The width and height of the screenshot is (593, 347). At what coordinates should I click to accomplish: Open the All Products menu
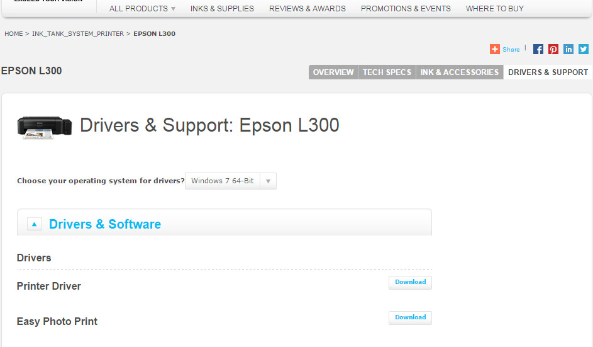click(142, 8)
